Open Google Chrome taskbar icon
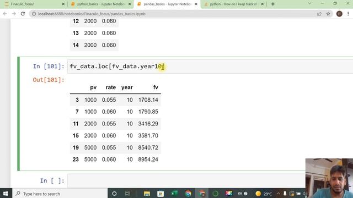This screenshot has height=198, width=353. pyautogui.click(x=188, y=194)
